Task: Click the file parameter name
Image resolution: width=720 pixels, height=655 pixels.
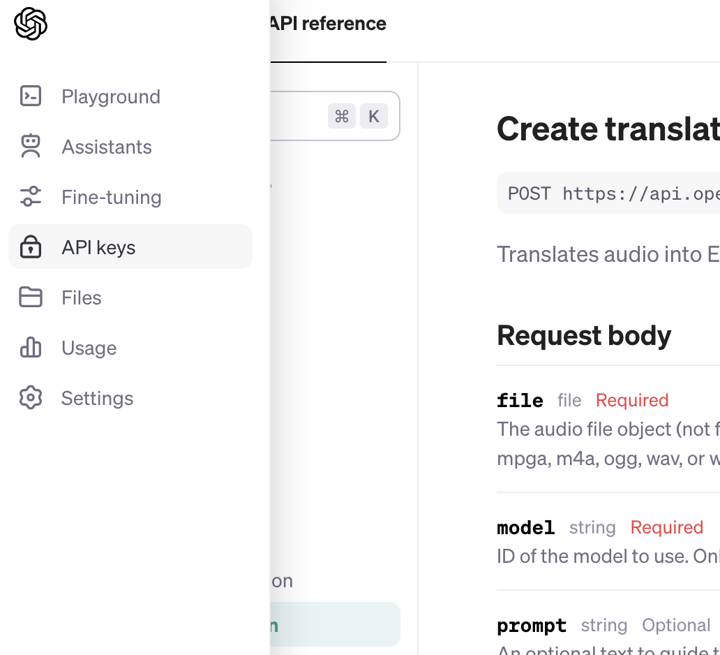Action: coord(520,400)
